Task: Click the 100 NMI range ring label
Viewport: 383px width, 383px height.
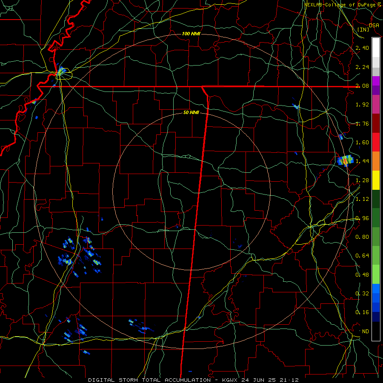Action: 191,34
